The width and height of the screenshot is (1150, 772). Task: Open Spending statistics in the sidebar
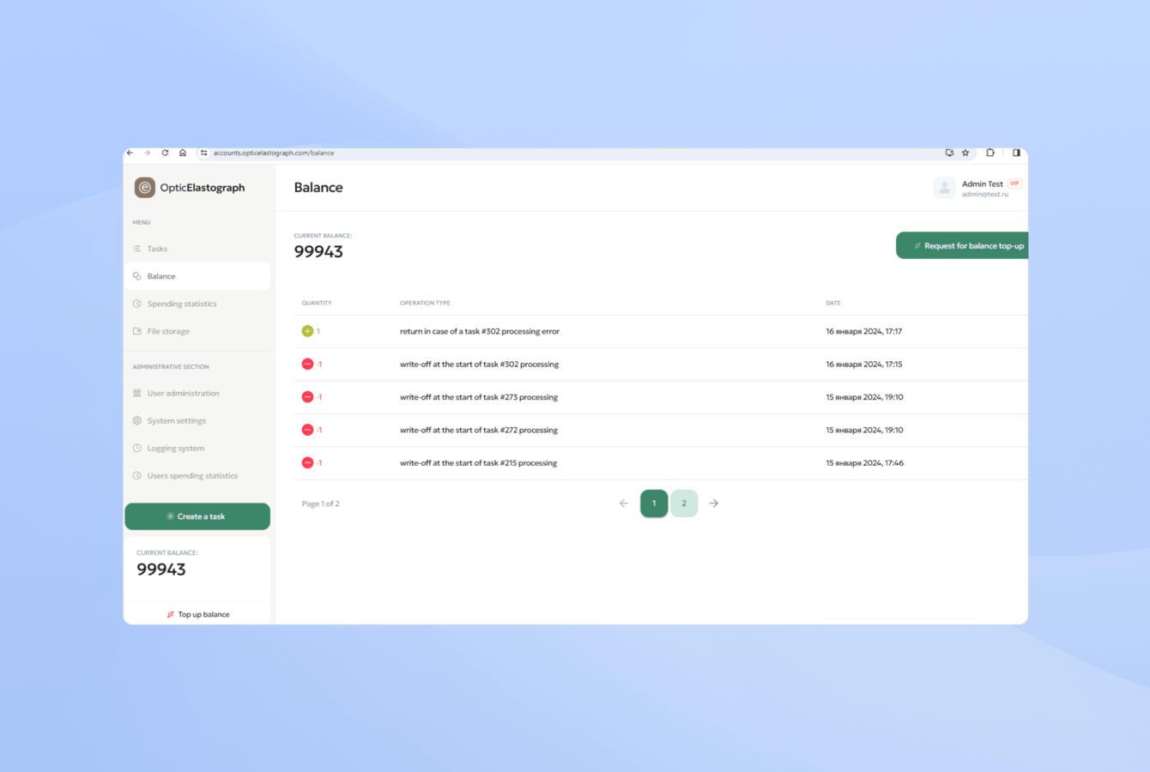point(197,304)
